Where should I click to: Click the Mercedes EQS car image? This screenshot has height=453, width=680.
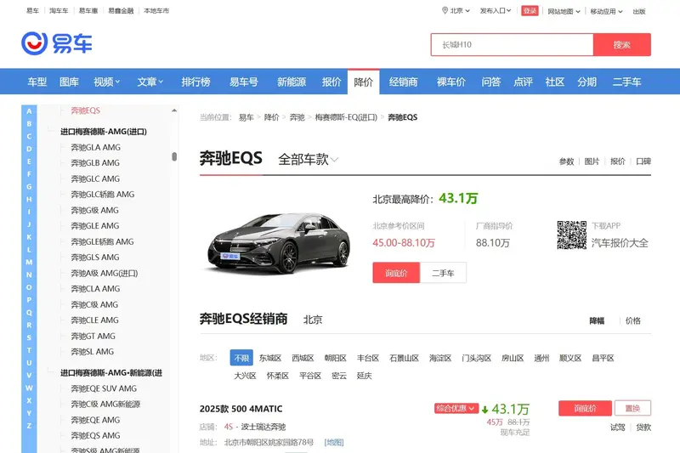click(279, 242)
